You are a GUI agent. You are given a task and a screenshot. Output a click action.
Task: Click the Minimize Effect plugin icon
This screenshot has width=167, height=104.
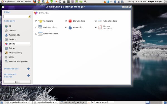coord(40,27)
